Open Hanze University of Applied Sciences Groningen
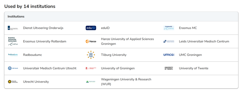The image size is (242, 95). pyautogui.click(x=128, y=41)
